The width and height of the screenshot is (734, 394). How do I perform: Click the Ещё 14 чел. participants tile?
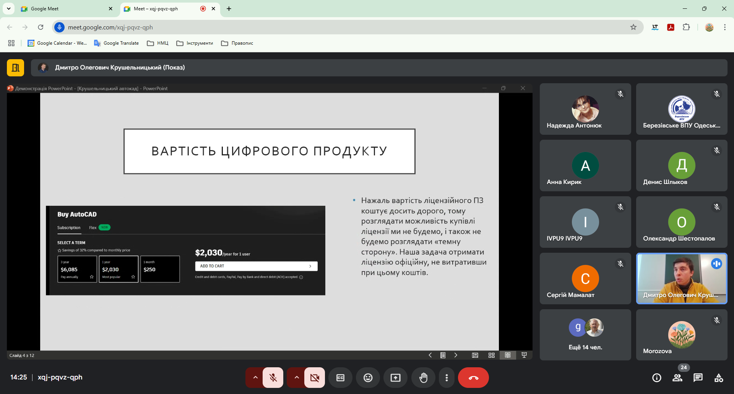click(585, 335)
